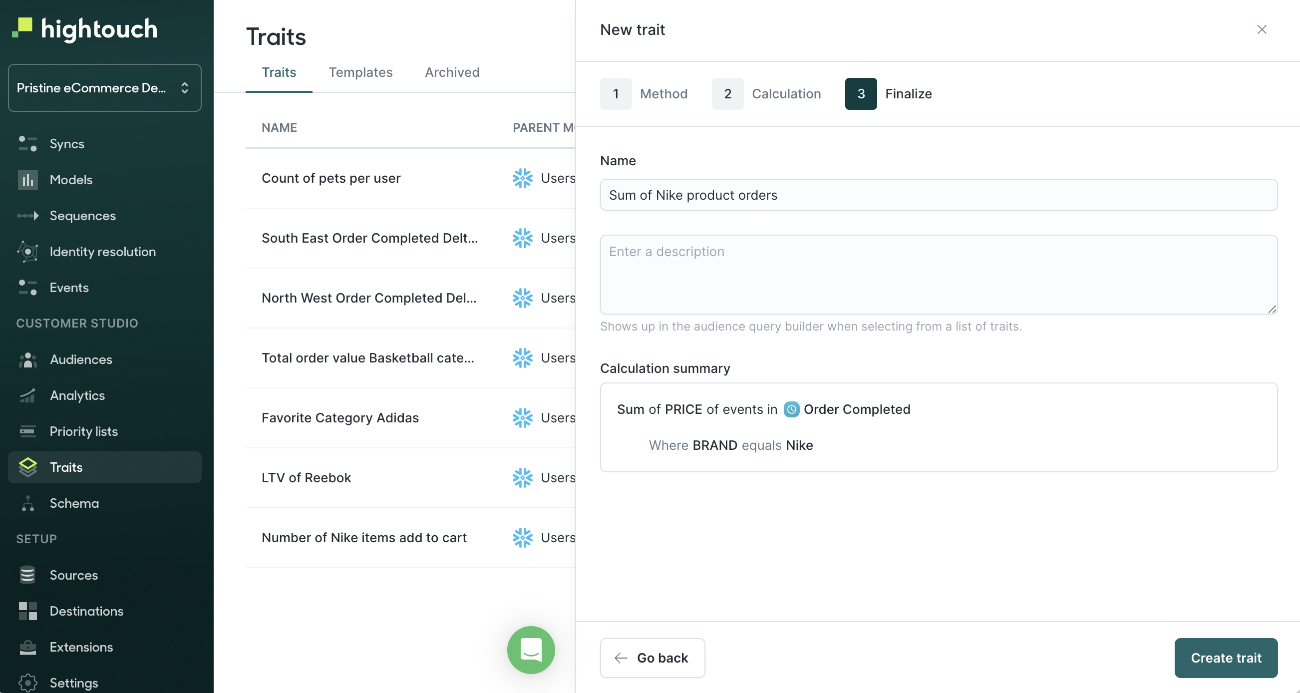This screenshot has height=693, width=1300.
Task: Open the 'South East Order Completed Delt...' trait
Action: [x=369, y=238]
